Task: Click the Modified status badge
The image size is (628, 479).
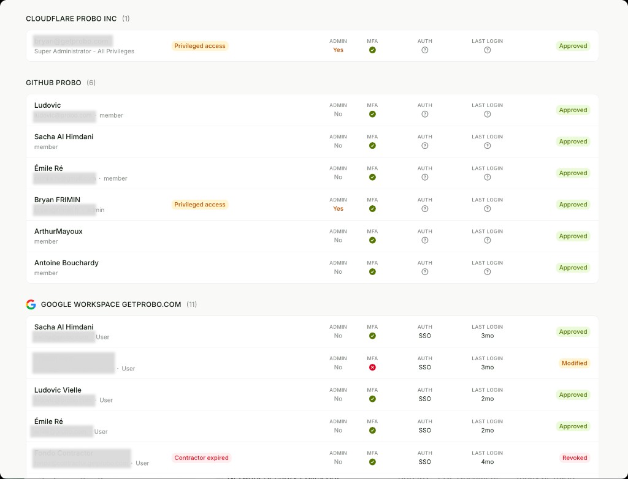Action: pyautogui.click(x=574, y=363)
